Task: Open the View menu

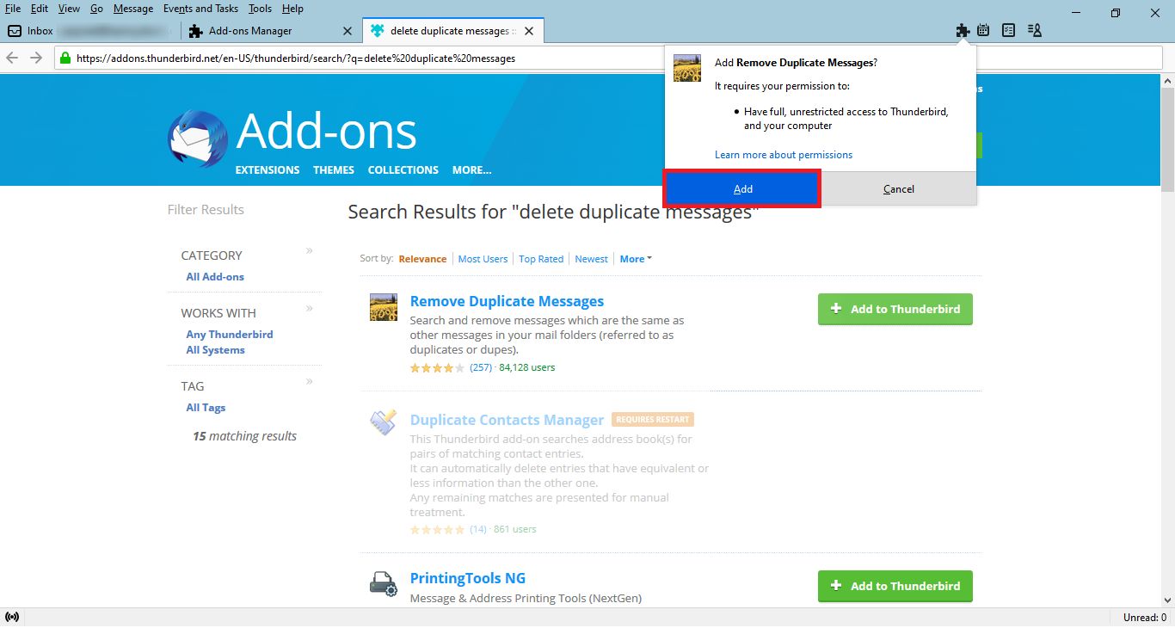Action: coord(69,9)
